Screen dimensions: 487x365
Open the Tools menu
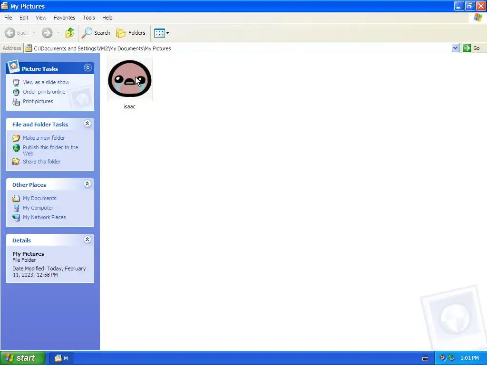tap(89, 18)
